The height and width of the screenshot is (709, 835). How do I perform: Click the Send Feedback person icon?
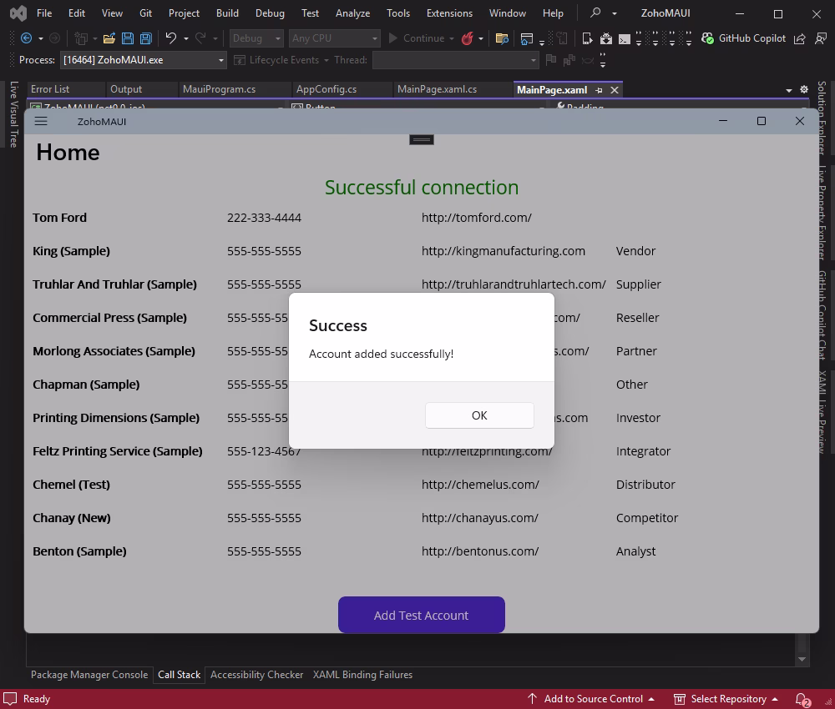[821, 38]
